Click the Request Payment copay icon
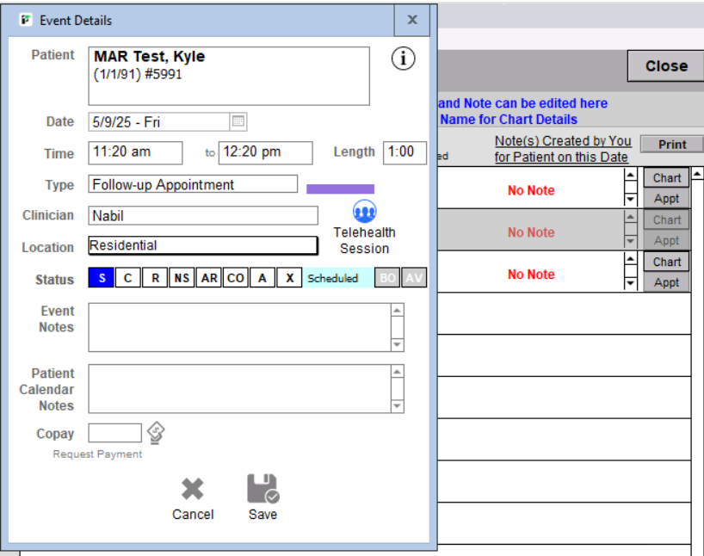The image size is (704, 556). pyautogui.click(x=156, y=432)
